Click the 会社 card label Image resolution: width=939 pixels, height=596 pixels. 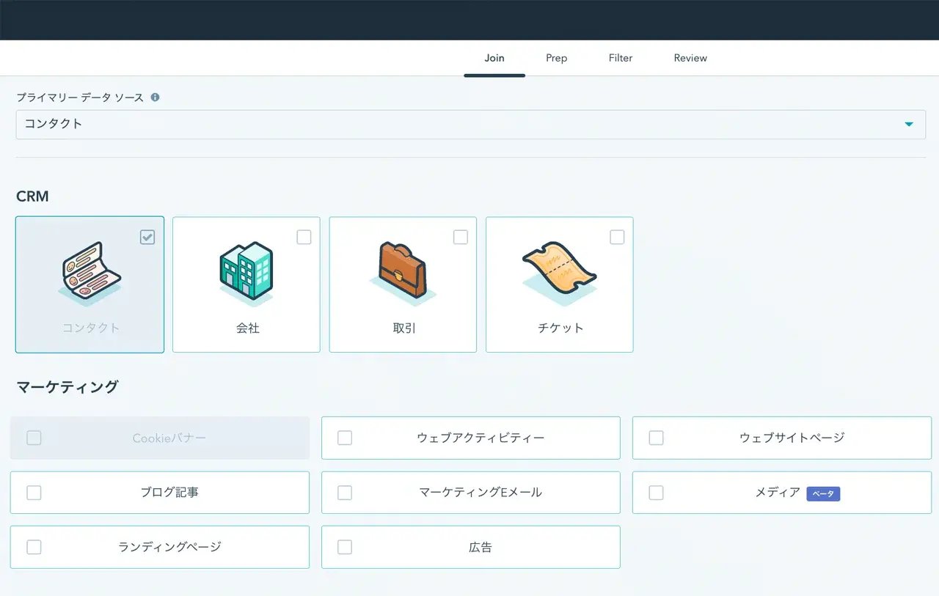point(248,328)
